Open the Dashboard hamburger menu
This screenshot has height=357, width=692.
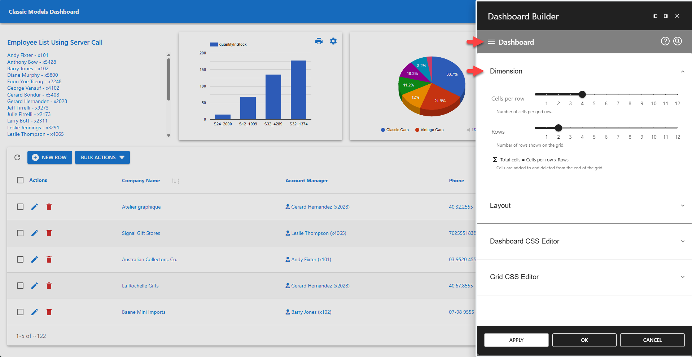[491, 42]
